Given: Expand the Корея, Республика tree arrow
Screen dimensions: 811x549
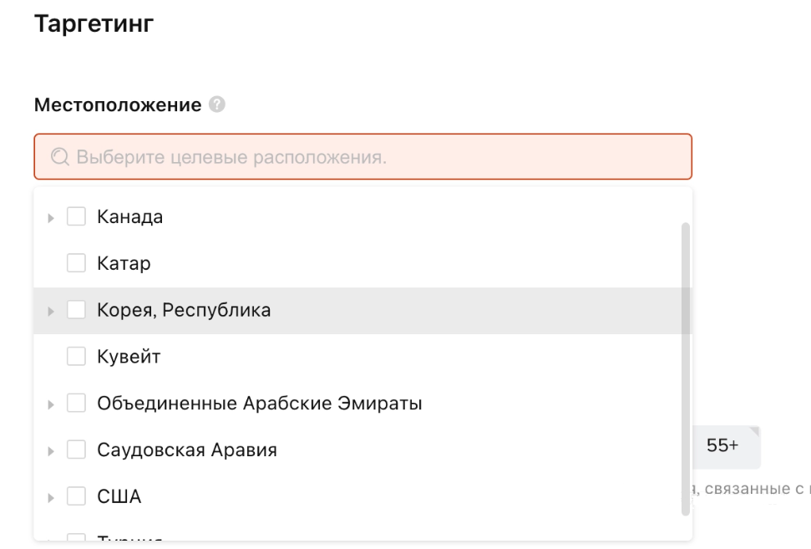Looking at the screenshot, I should [x=51, y=311].
